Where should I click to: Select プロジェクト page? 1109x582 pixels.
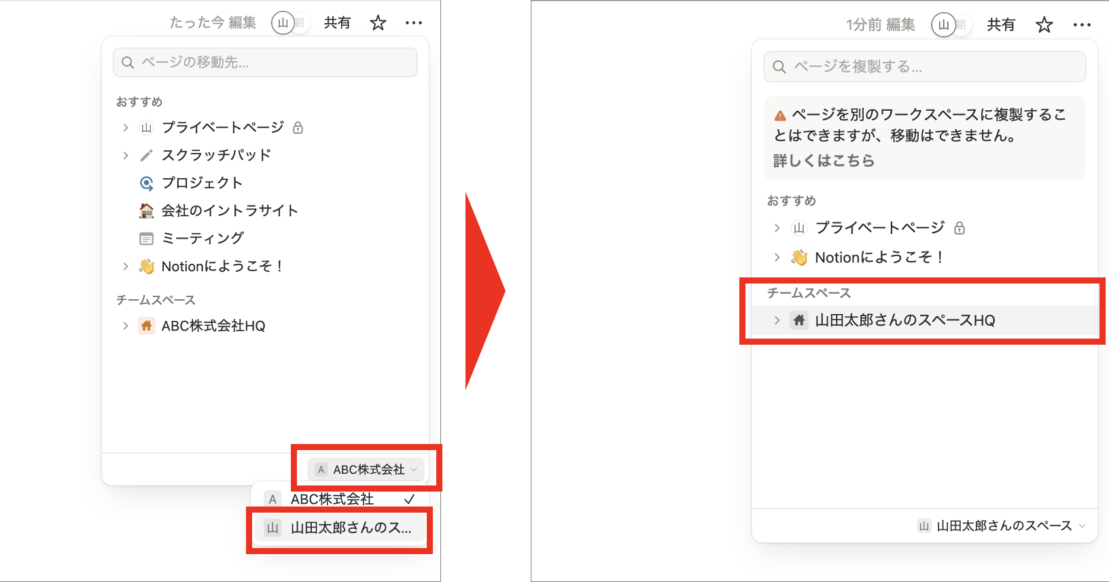tap(202, 184)
